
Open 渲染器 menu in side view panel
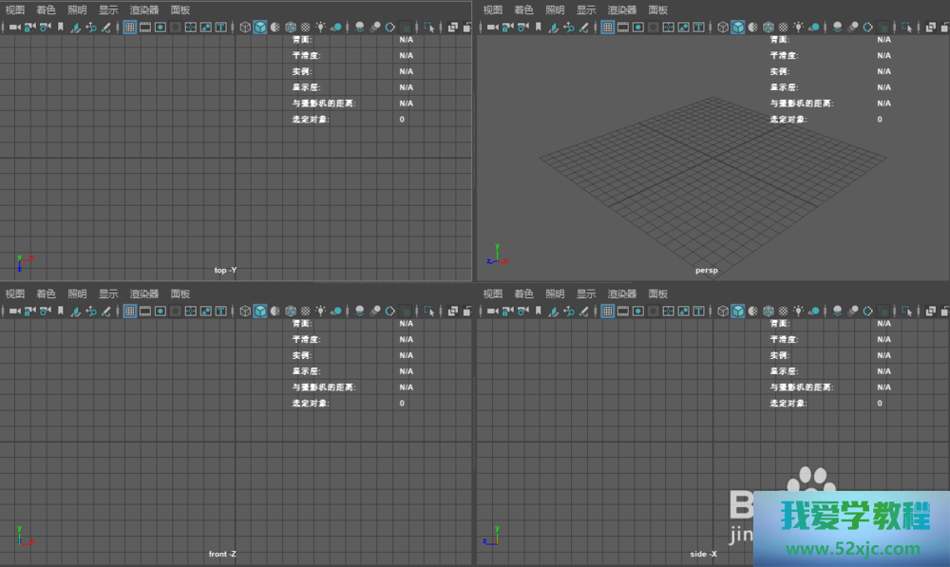click(622, 293)
